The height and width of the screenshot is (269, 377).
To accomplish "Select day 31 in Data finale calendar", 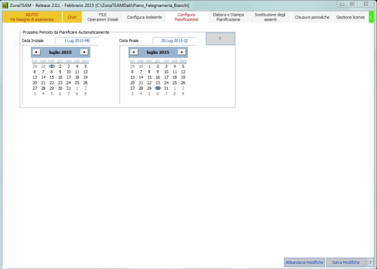I will [x=166, y=88].
